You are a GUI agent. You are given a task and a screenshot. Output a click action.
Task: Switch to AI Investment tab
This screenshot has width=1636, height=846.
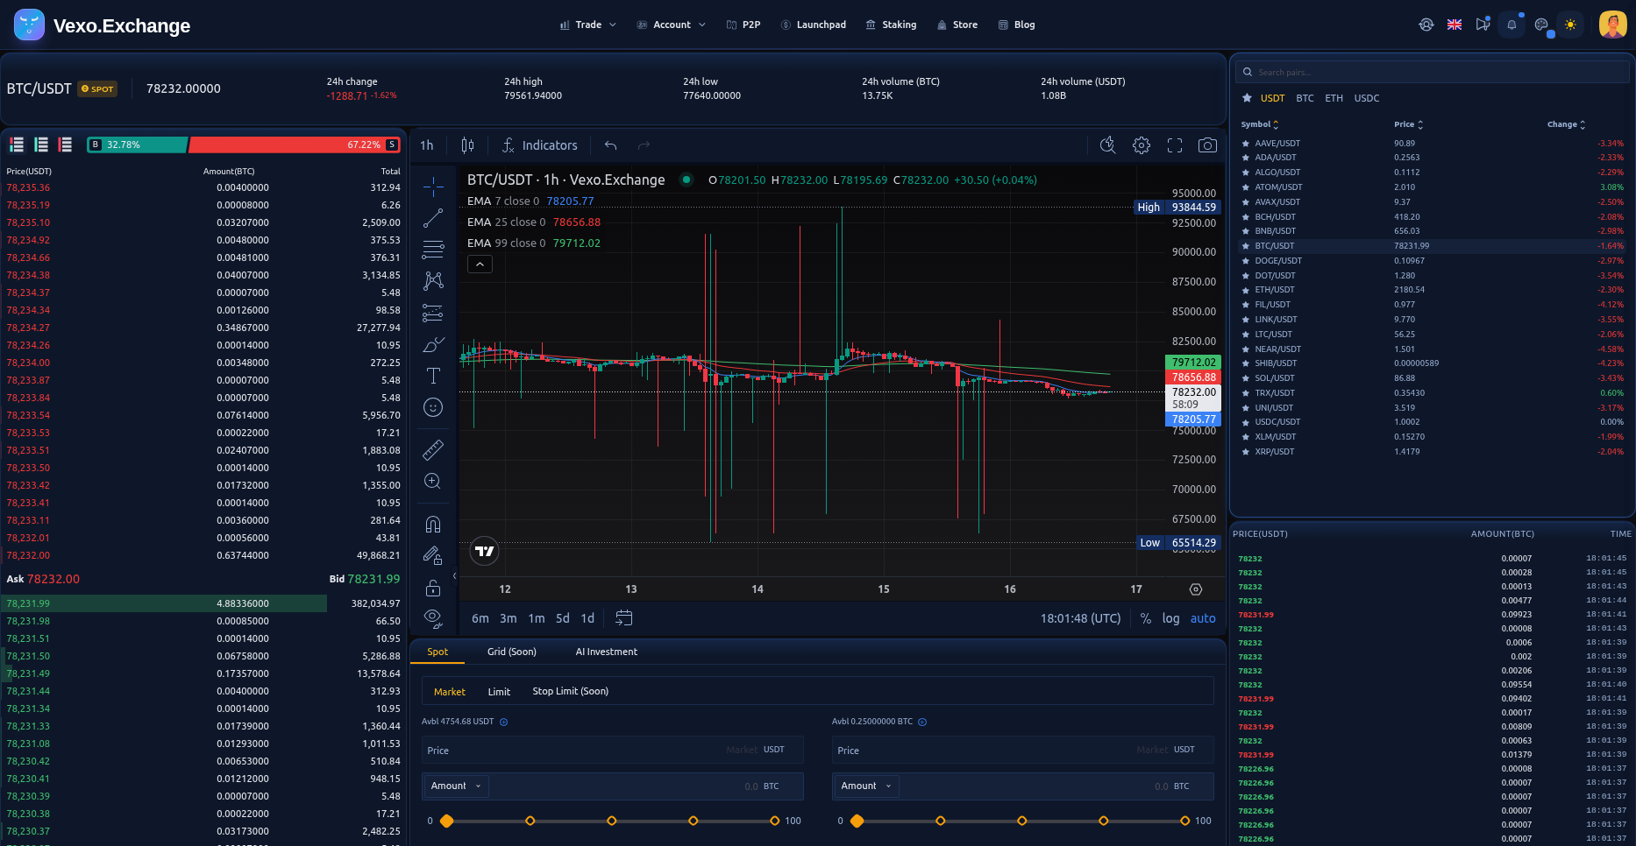(x=607, y=652)
